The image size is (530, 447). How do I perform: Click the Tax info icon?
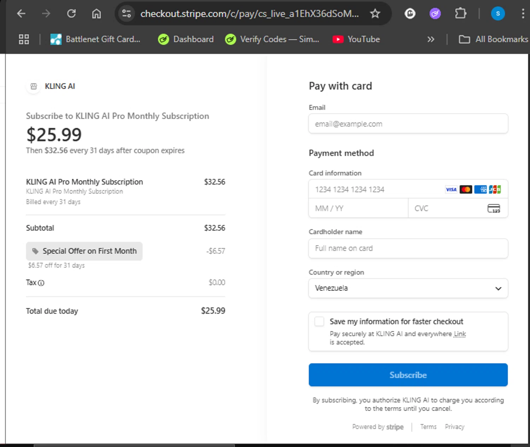pyautogui.click(x=41, y=283)
